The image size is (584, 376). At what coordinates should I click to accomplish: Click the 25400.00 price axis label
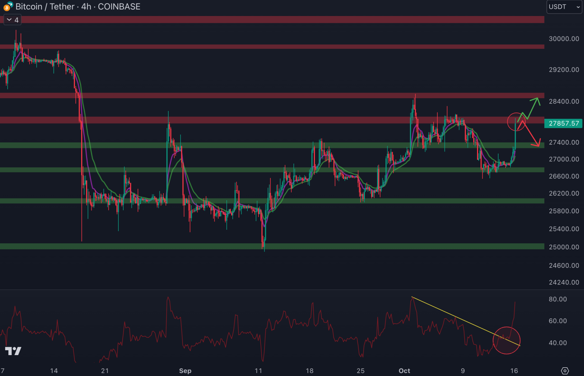pos(564,229)
